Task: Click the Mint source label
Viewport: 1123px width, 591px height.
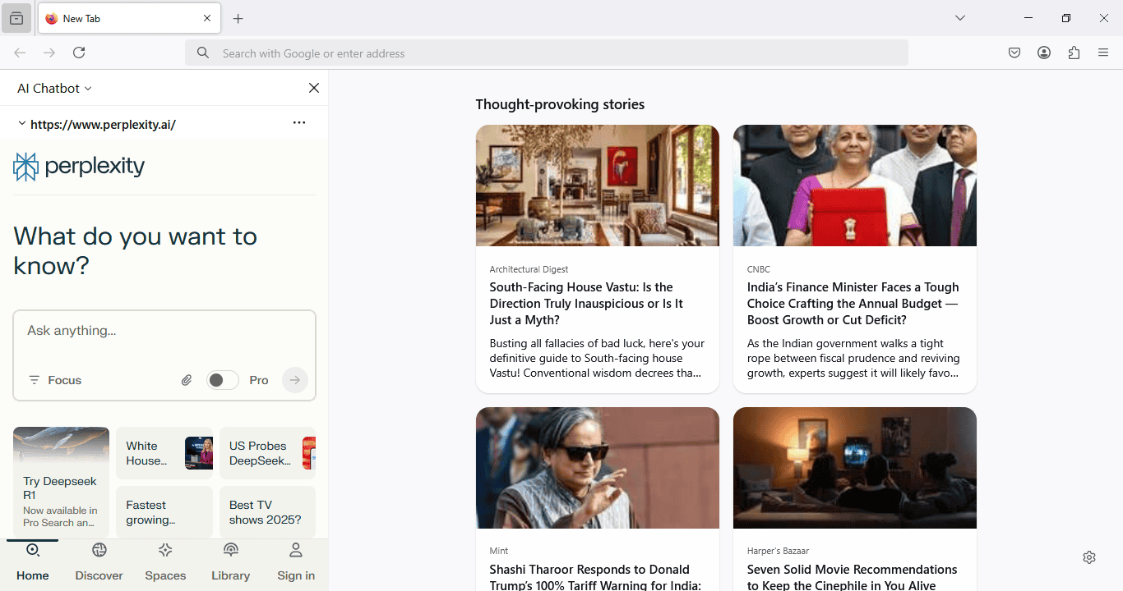Action: [499, 551]
